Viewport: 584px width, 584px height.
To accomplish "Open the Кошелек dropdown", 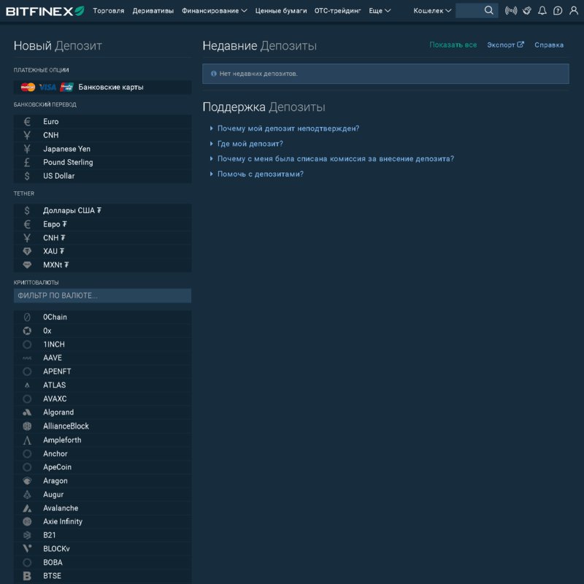I will pyautogui.click(x=432, y=11).
